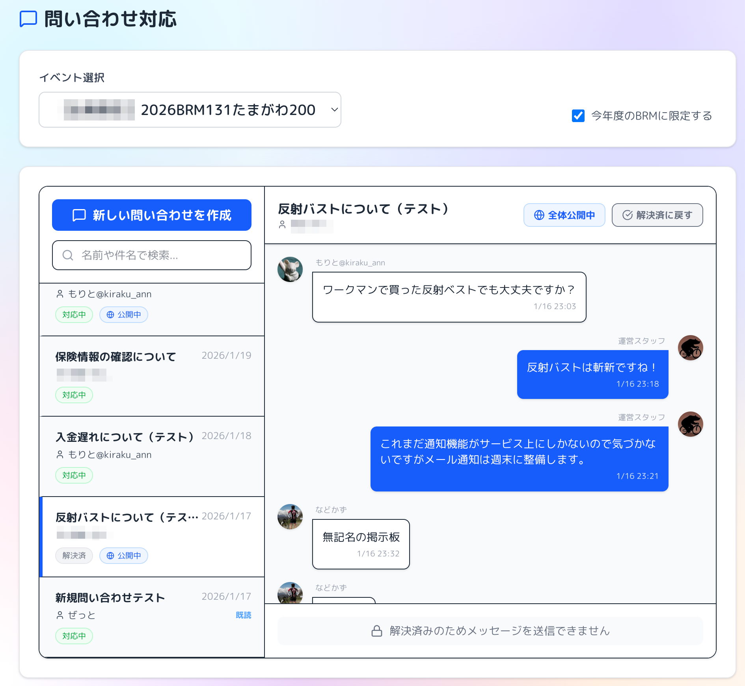The width and height of the screenshot is (745, 686).
Task: Click the koala avatar of もりと@kiraku_ann
Action: [x=290, y=269]
